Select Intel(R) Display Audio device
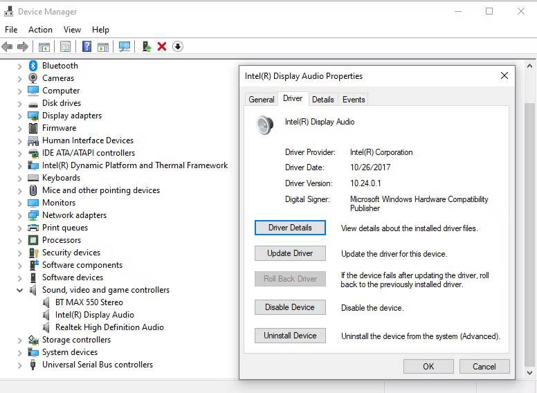The width and height of the screenshot is (537, 393). pyautogui.click(x=95, y=315)
